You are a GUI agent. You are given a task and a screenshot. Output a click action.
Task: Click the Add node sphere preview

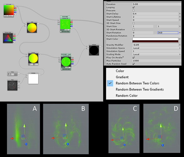click(32, 28)
